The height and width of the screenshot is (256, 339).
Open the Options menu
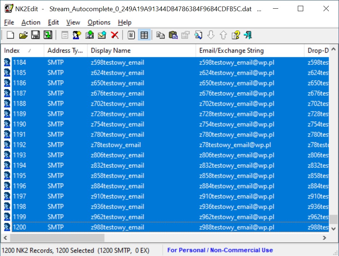99,22
